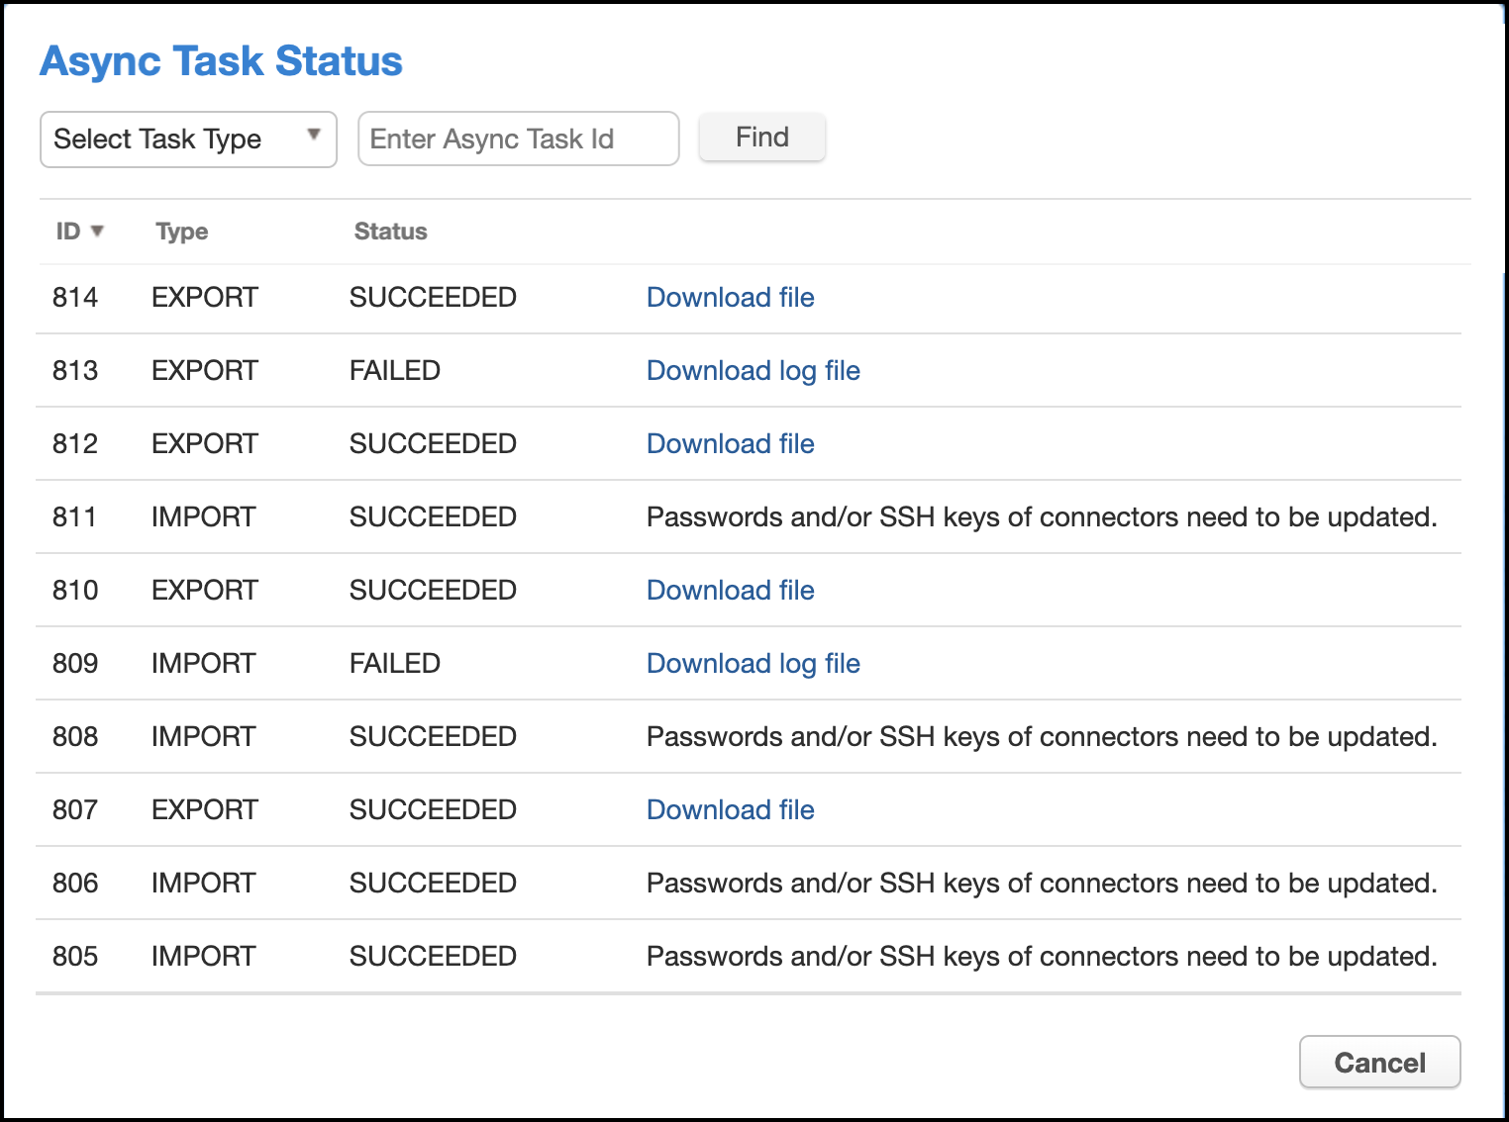1509x1122 pixels.
Task: Download file for export task 814
Action: pyautogui.click(x=730, y=298)
